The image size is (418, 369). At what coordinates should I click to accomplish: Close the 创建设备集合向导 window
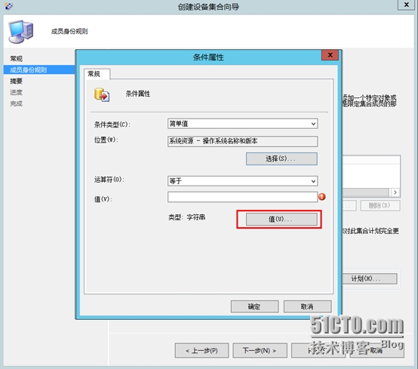point(406,5)
